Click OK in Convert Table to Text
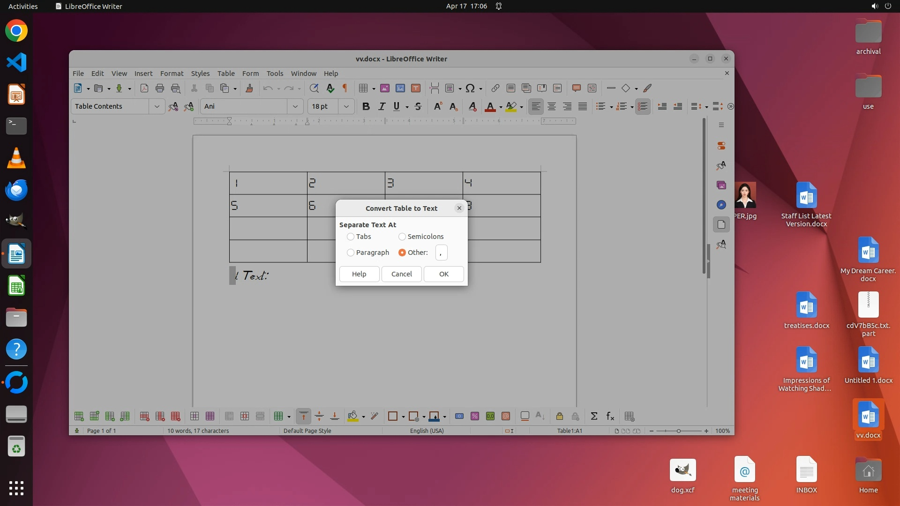 click(443, 275)
